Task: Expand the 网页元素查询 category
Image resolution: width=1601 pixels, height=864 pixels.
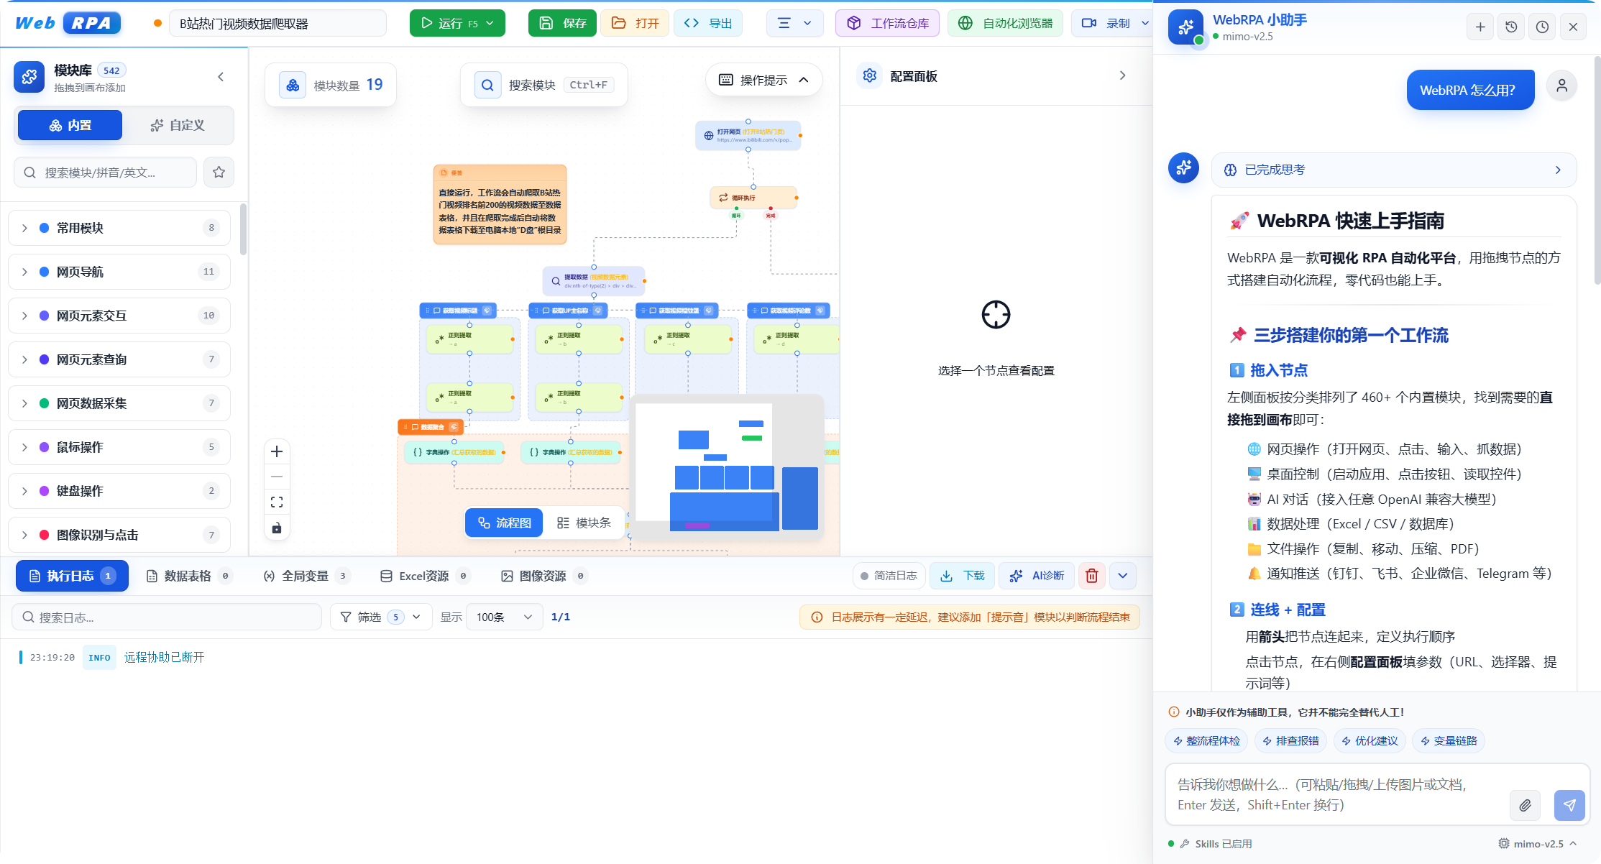Action: click(x=119, y=359)
